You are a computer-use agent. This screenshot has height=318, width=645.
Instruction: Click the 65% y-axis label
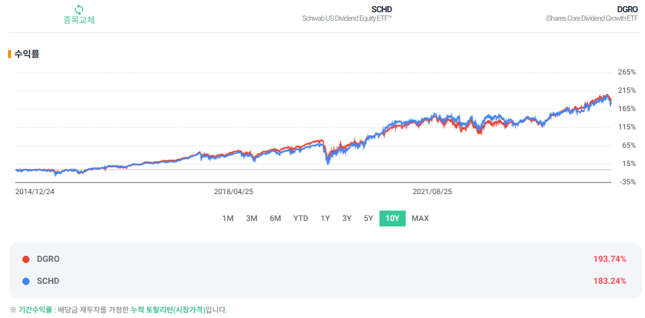point(629,145)
